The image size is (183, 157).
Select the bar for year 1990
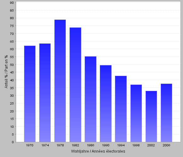pyautogui.click(x=106, y=104)
